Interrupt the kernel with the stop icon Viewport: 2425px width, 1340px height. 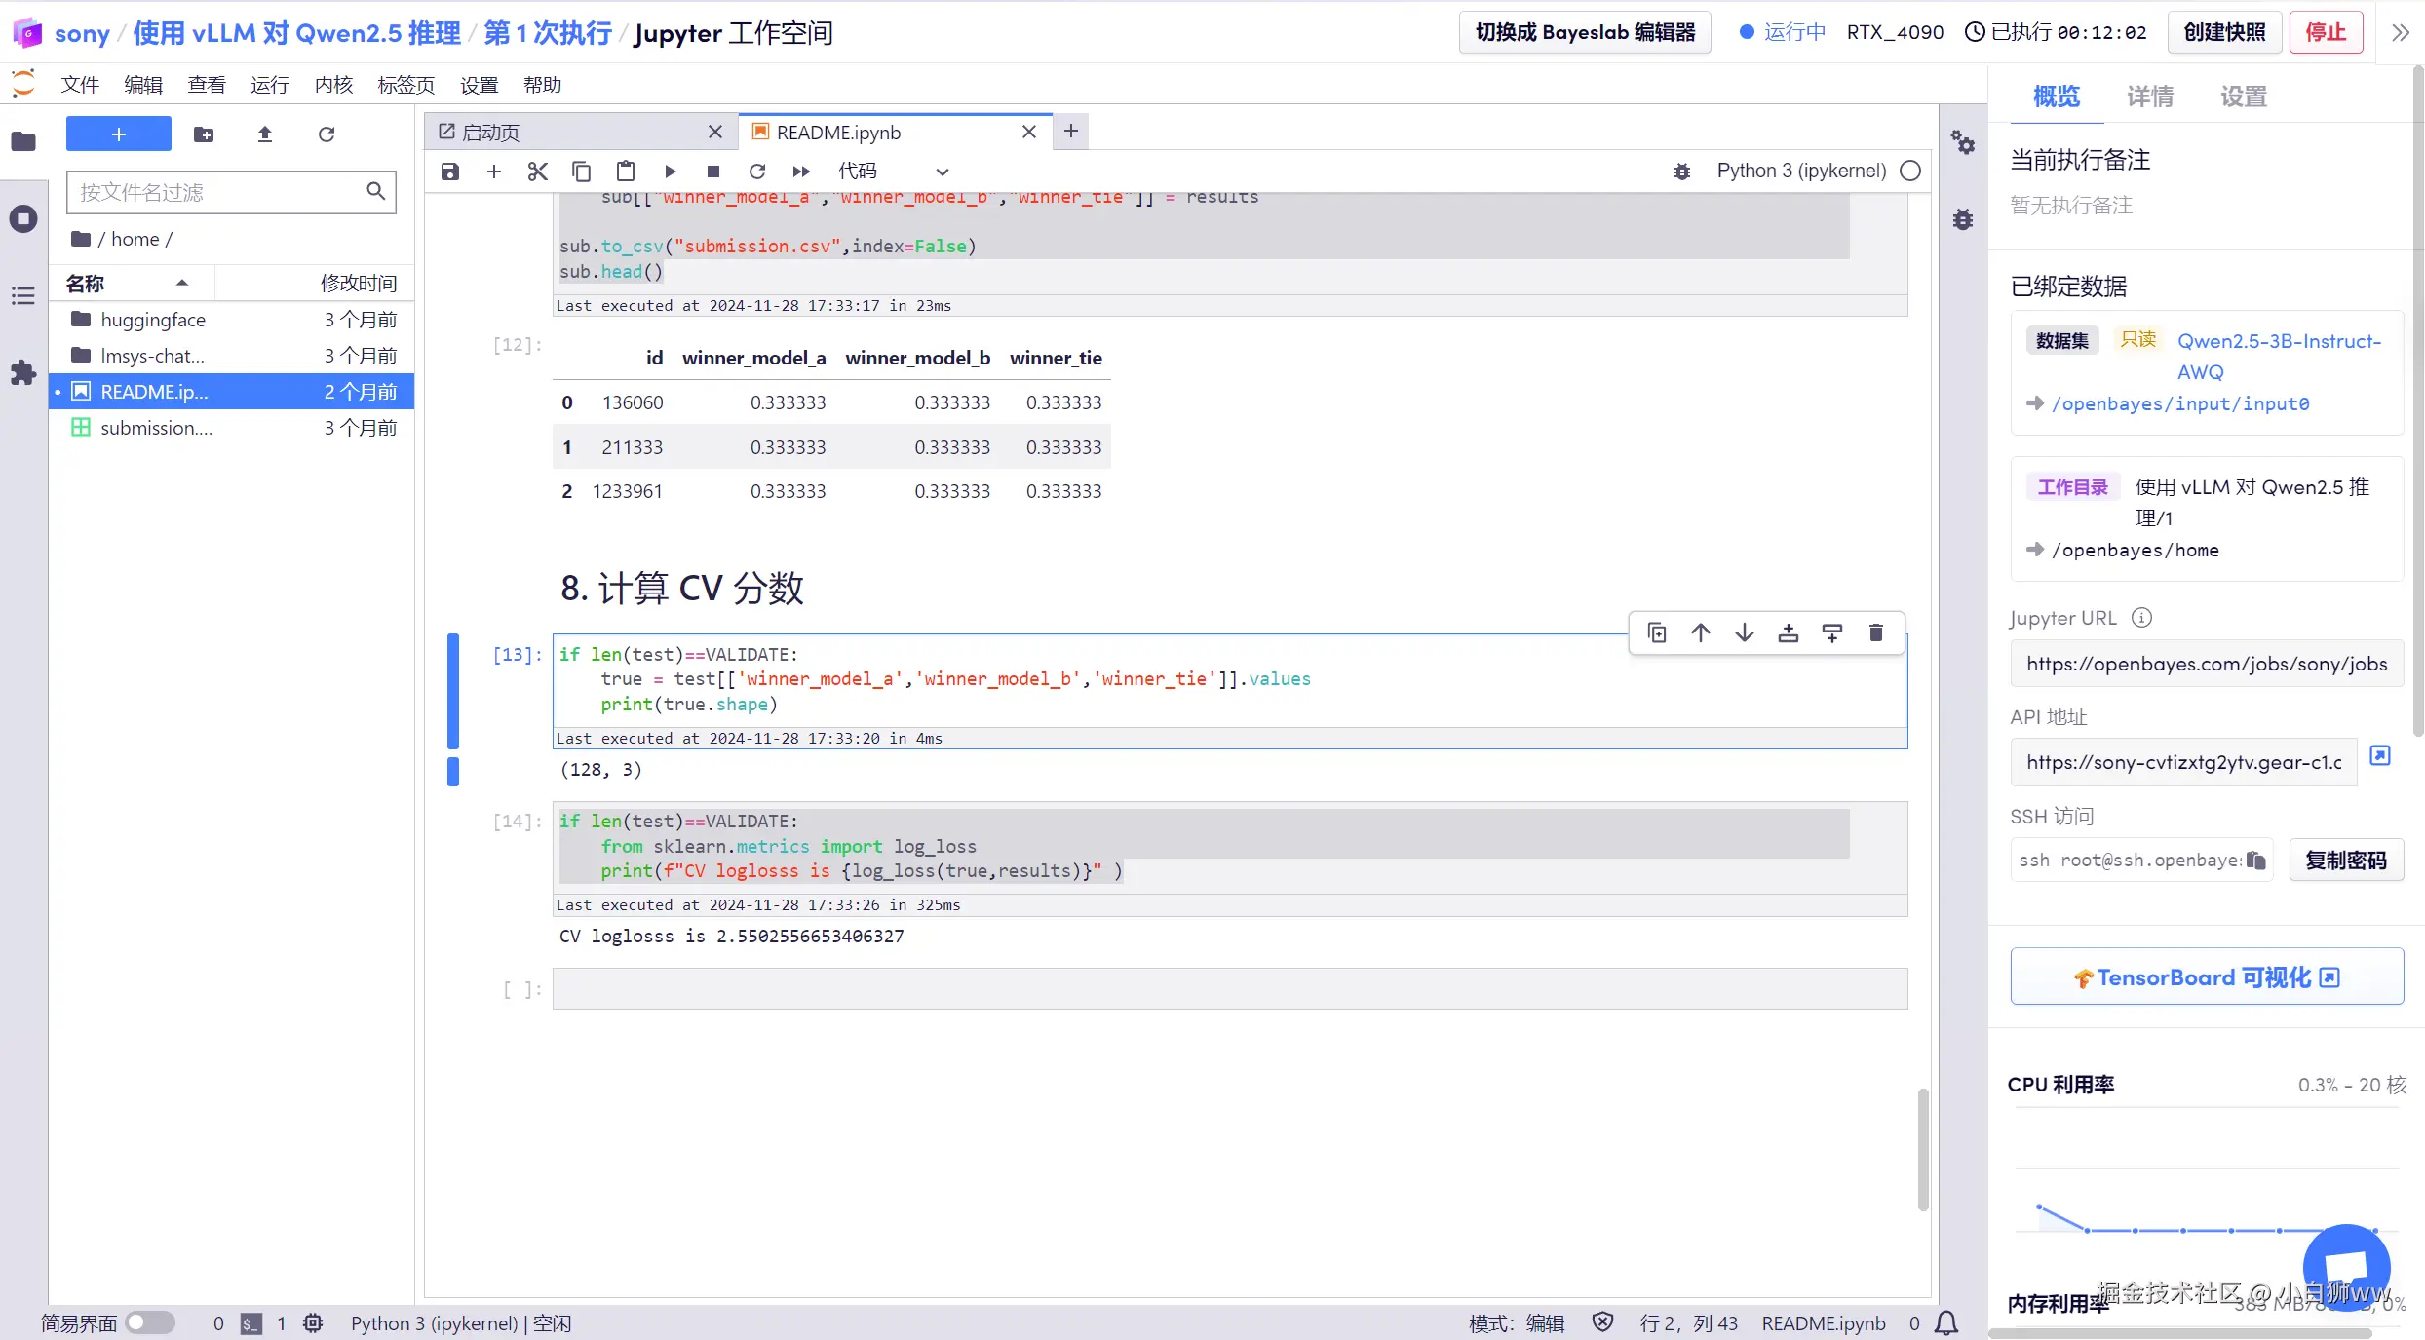[x=713, y=172]
